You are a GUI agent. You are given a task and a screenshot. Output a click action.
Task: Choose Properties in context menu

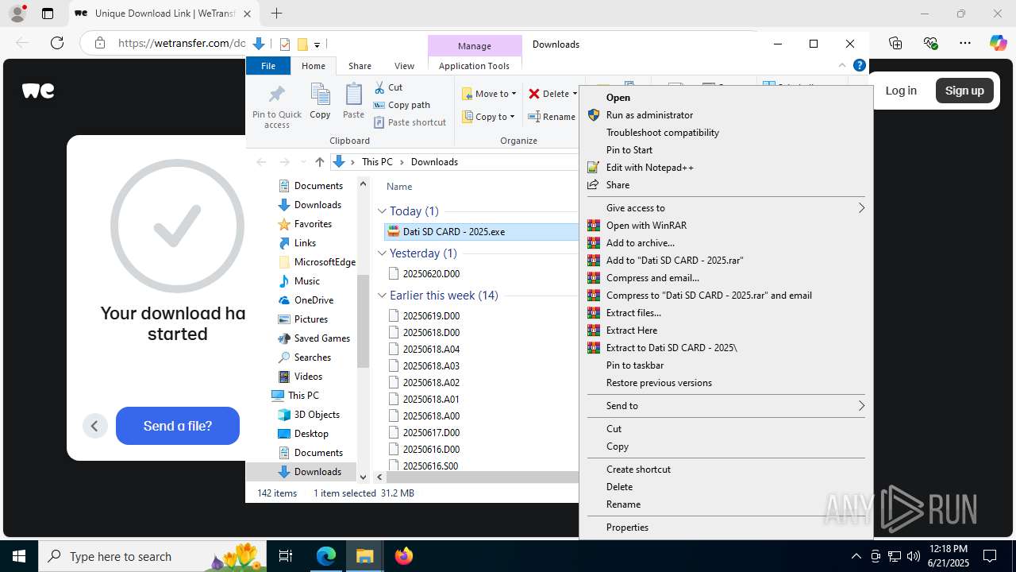click(x=725, y=528)
